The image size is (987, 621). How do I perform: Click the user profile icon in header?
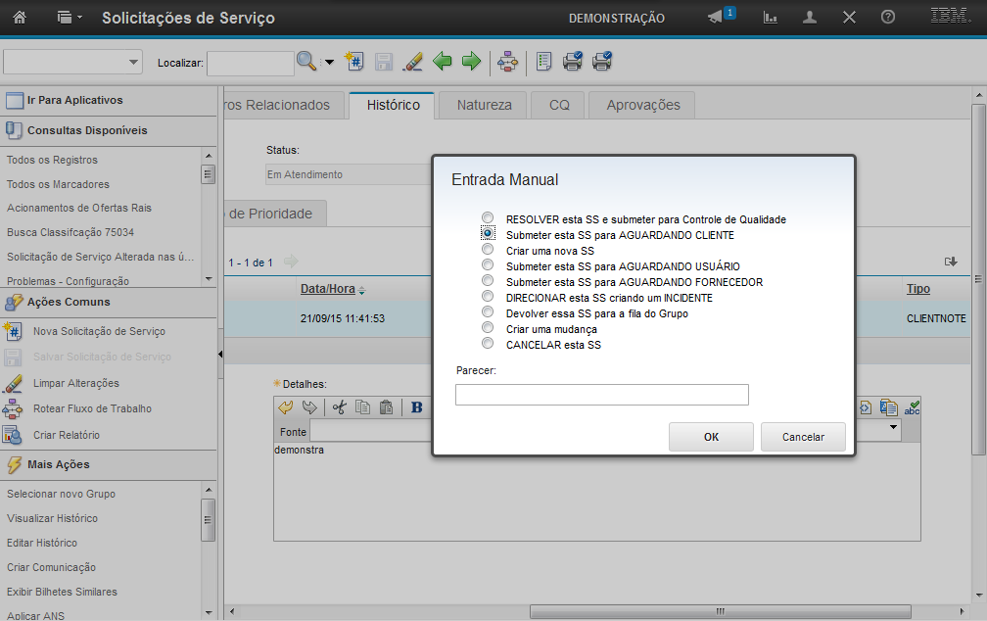(x=810, y=18)
